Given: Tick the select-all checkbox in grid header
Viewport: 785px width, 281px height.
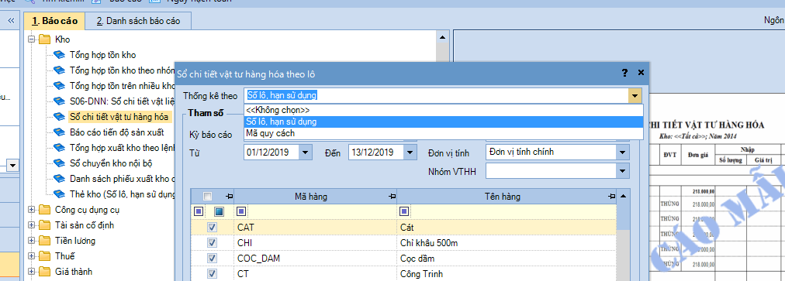Looking at the screenshot, I should 208,197.
